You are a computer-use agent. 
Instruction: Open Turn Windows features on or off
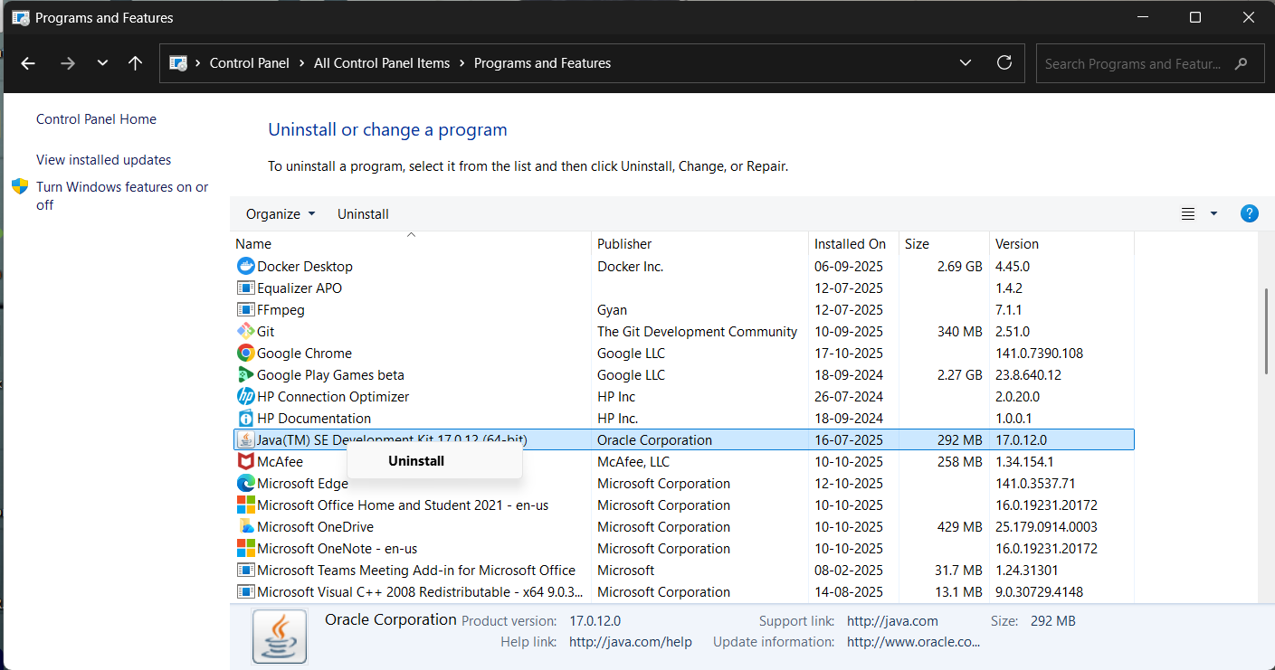(122, 195)
